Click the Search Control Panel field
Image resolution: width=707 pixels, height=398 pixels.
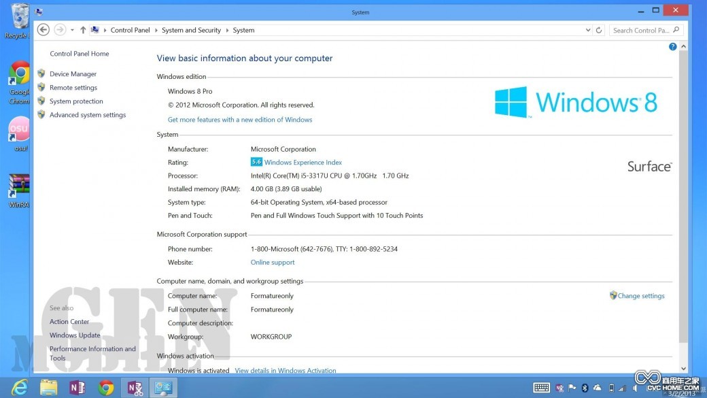(x=646, y=30)
